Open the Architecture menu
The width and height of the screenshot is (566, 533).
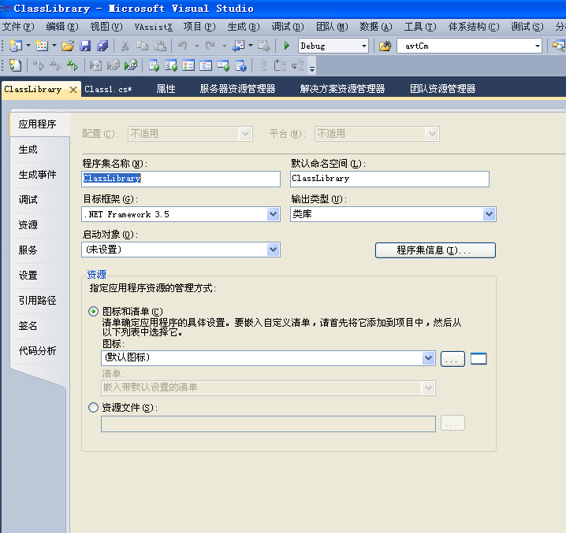[474, 27]
